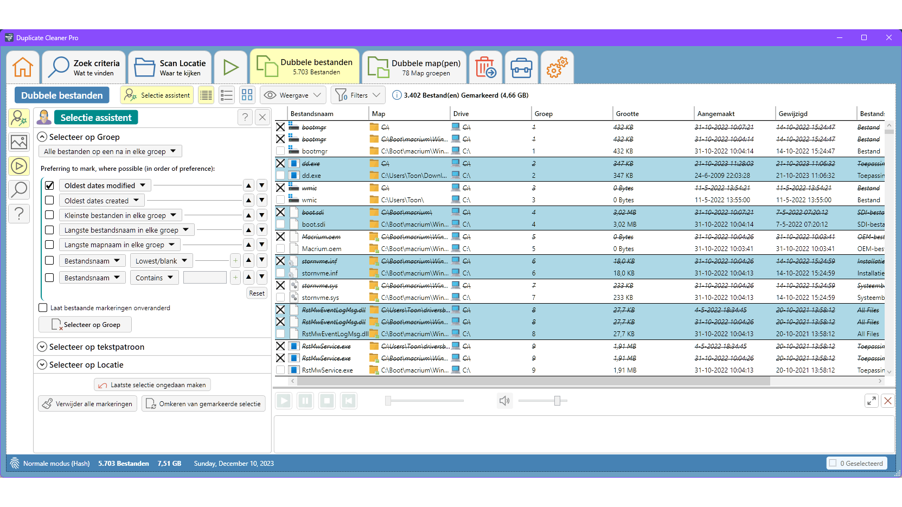Image resolution: width=902 pixels, height=507 pixels.
Task: Open the toolbox icon
Action: [521, 67]
